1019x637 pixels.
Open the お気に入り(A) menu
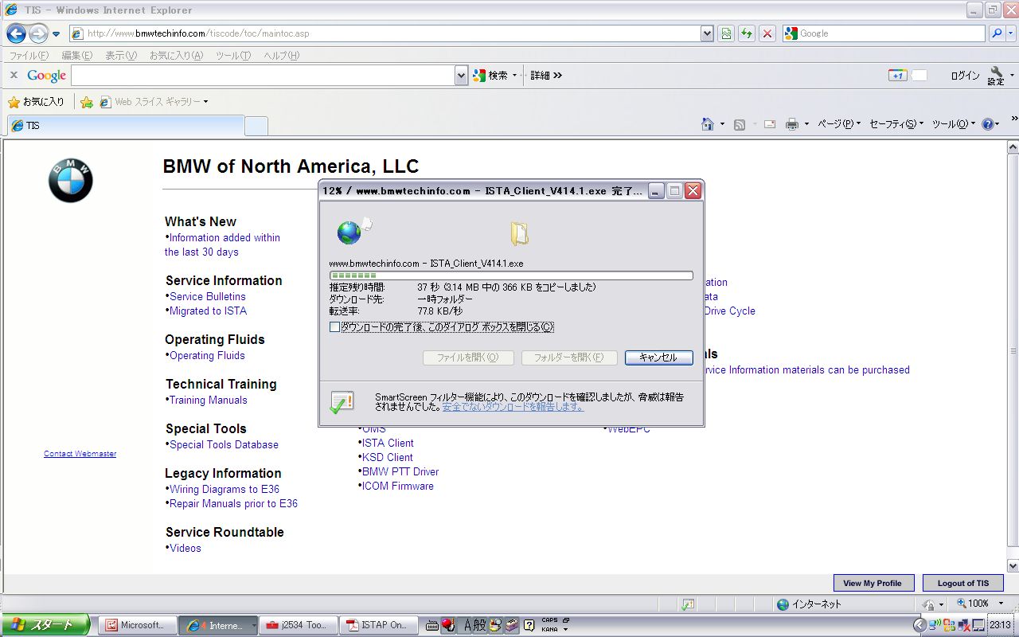pyautogui.click(x=176, y=56)
